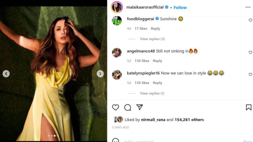Expand View replies (1) under katelynspiegler16

[152, 93]
